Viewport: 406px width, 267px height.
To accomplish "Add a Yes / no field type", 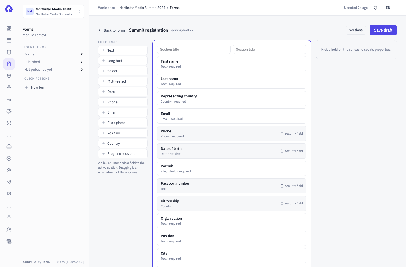I will point(123,133).
